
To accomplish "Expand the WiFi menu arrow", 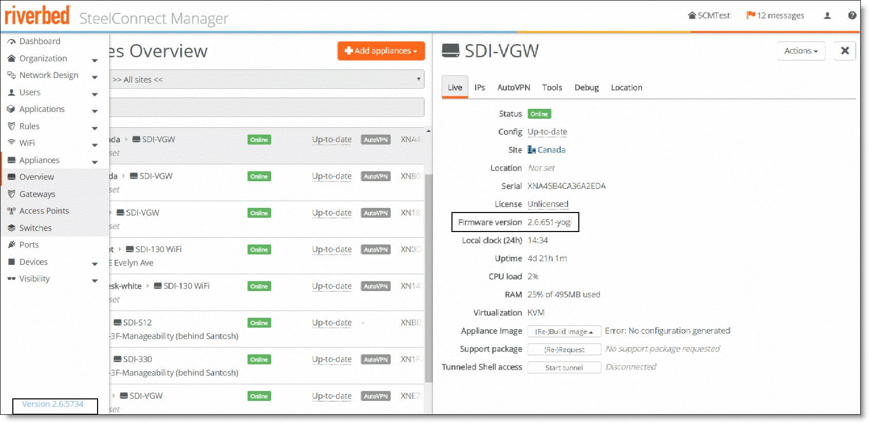I will click(x=95, y=145).
